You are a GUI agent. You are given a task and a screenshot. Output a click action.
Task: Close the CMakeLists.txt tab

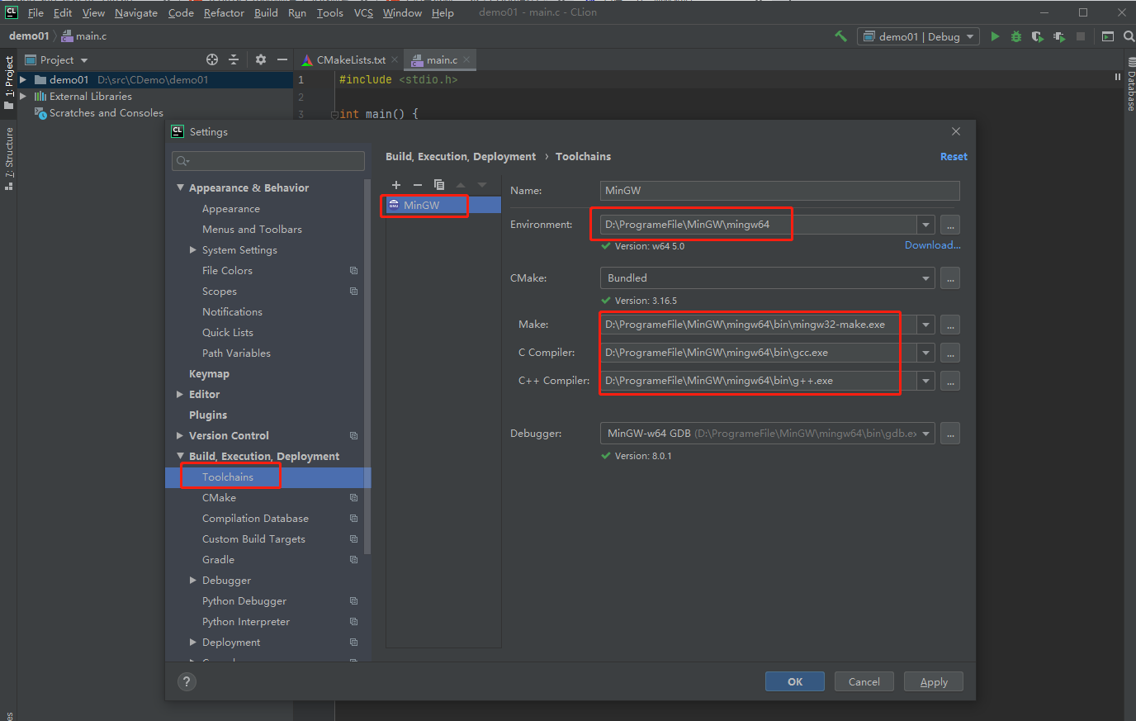(x=395, y=59)
